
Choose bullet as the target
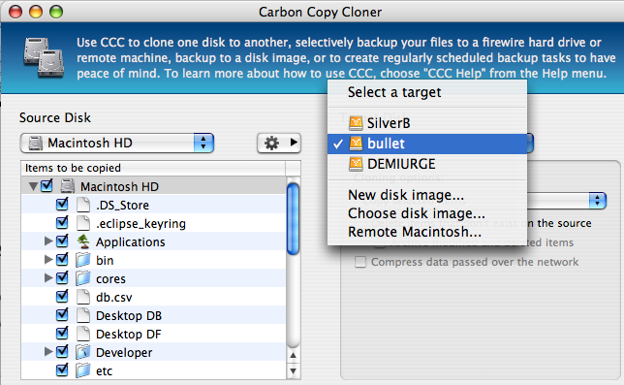(x=427, y=144)
